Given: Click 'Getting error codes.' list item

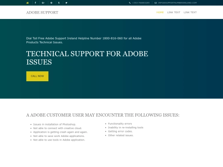Looking at the screenshot, I should pyautogui.click(x=120, y=132).
